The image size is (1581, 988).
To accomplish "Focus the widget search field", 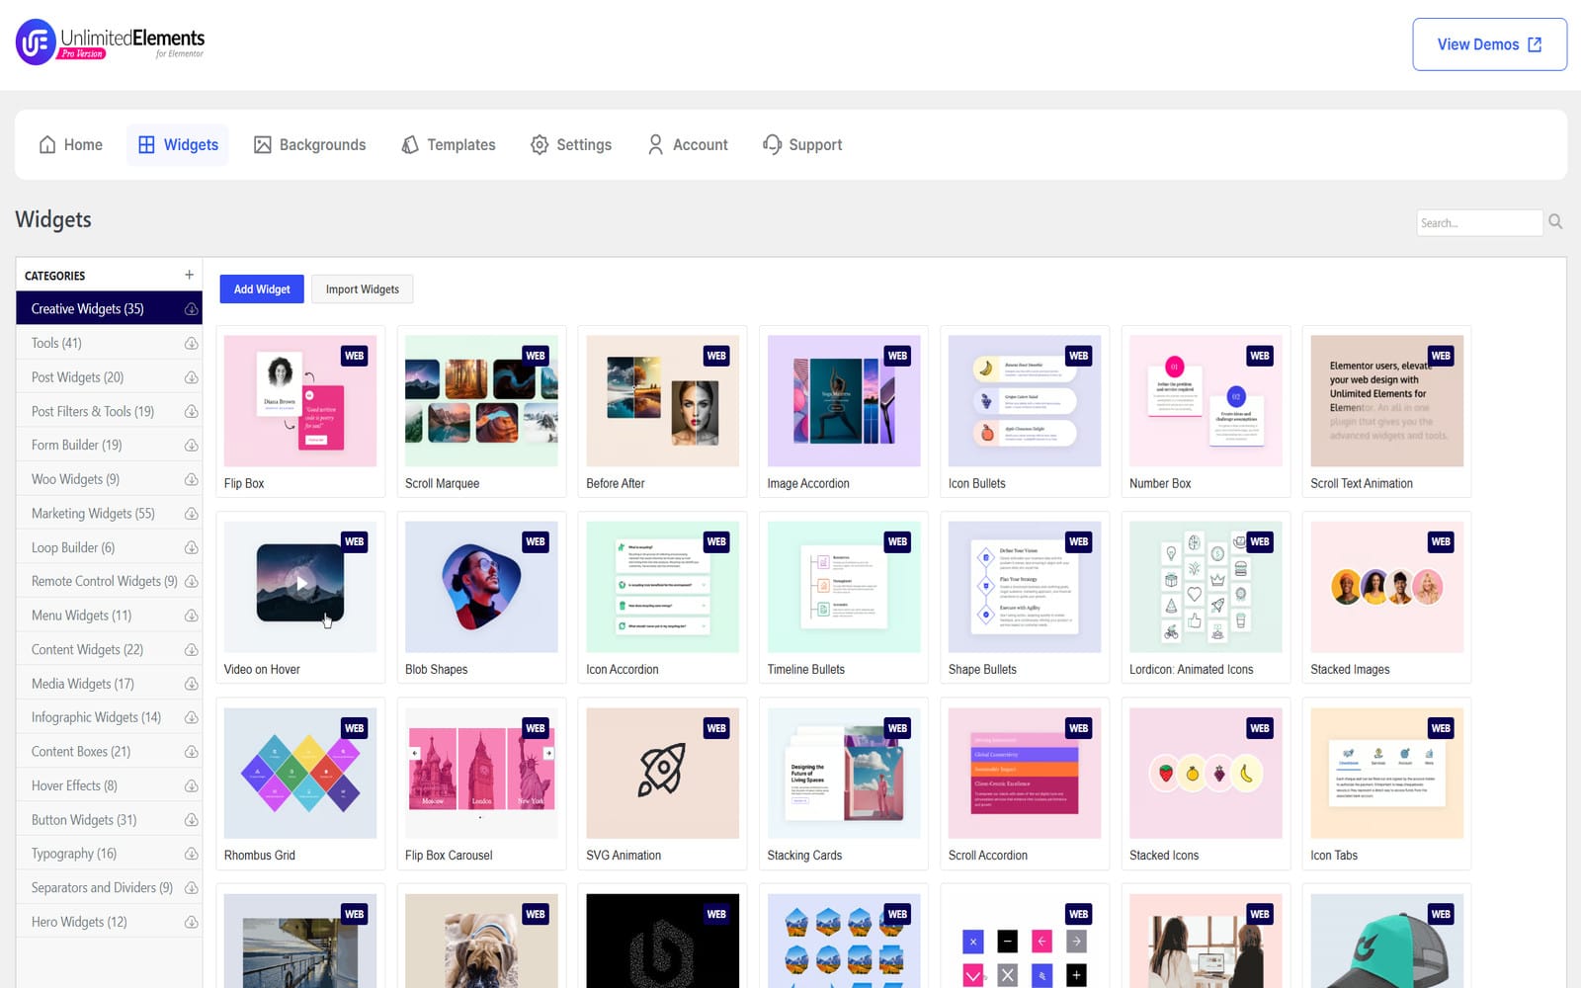I will pyautogui.click(x=1479, y=222).
